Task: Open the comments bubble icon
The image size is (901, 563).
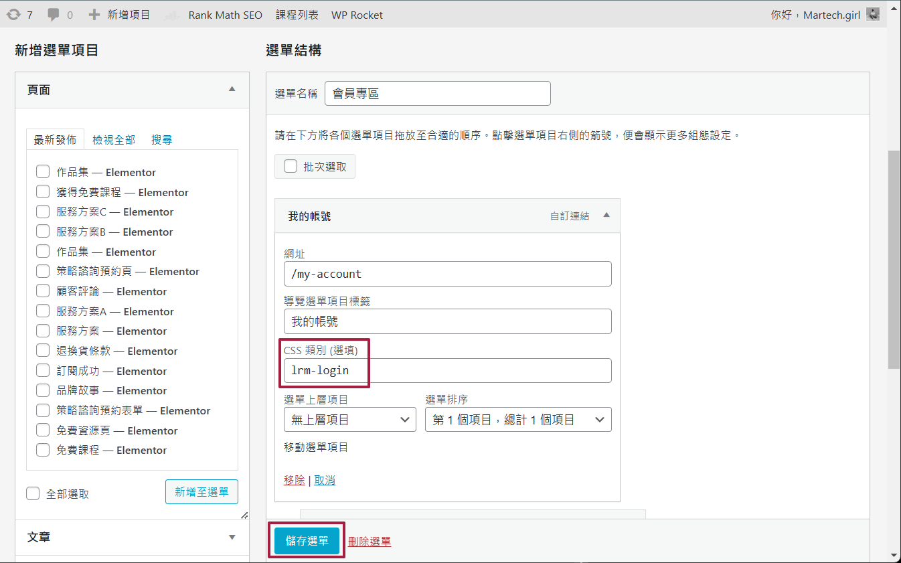Action: (x=54, y=14)
